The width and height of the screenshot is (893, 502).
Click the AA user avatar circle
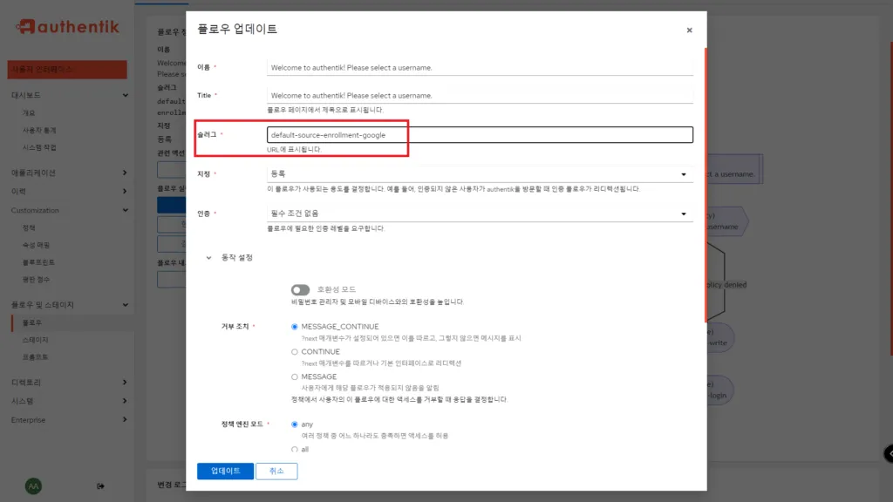tap(35, 485)
